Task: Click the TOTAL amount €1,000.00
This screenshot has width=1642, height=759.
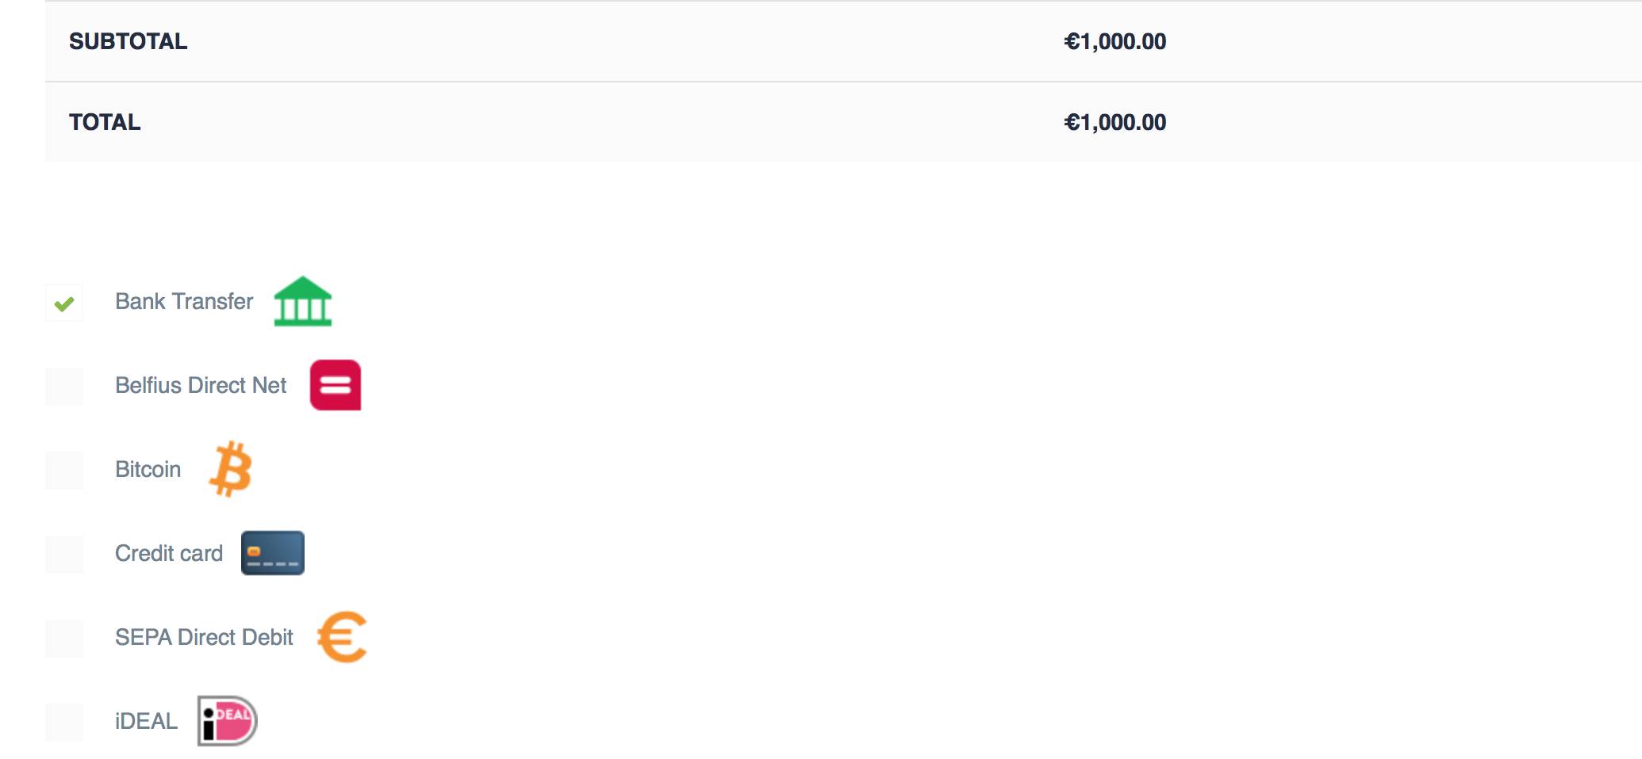Action: click(1114, 123)
